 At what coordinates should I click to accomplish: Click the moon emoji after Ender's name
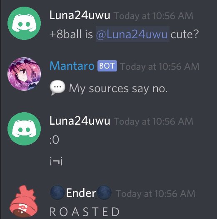[104, 192]
